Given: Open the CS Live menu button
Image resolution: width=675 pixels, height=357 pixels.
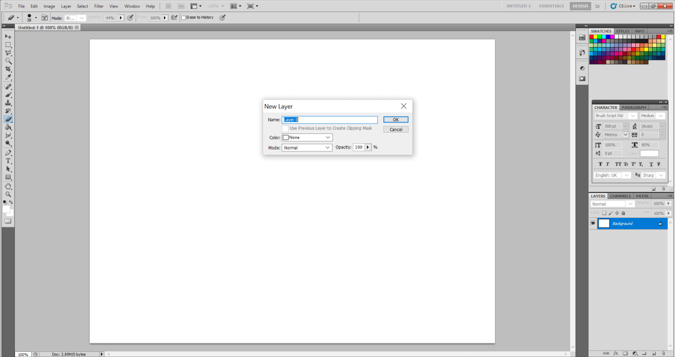Looking at the screenshot, I should [x=623, y=6].
